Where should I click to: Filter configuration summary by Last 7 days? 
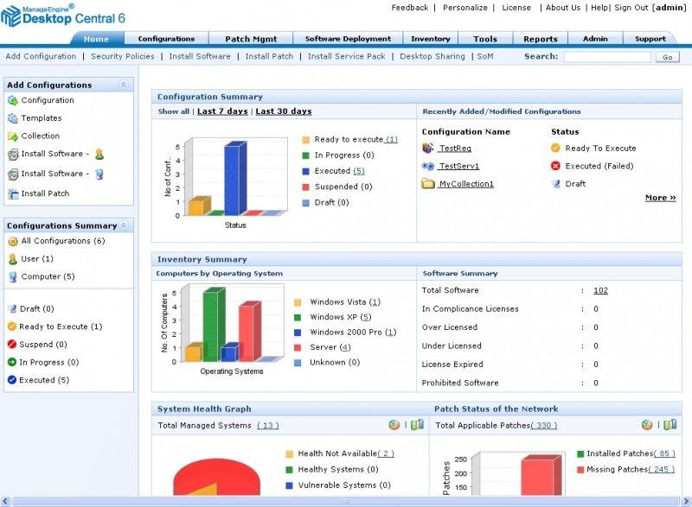coord(222,111)
